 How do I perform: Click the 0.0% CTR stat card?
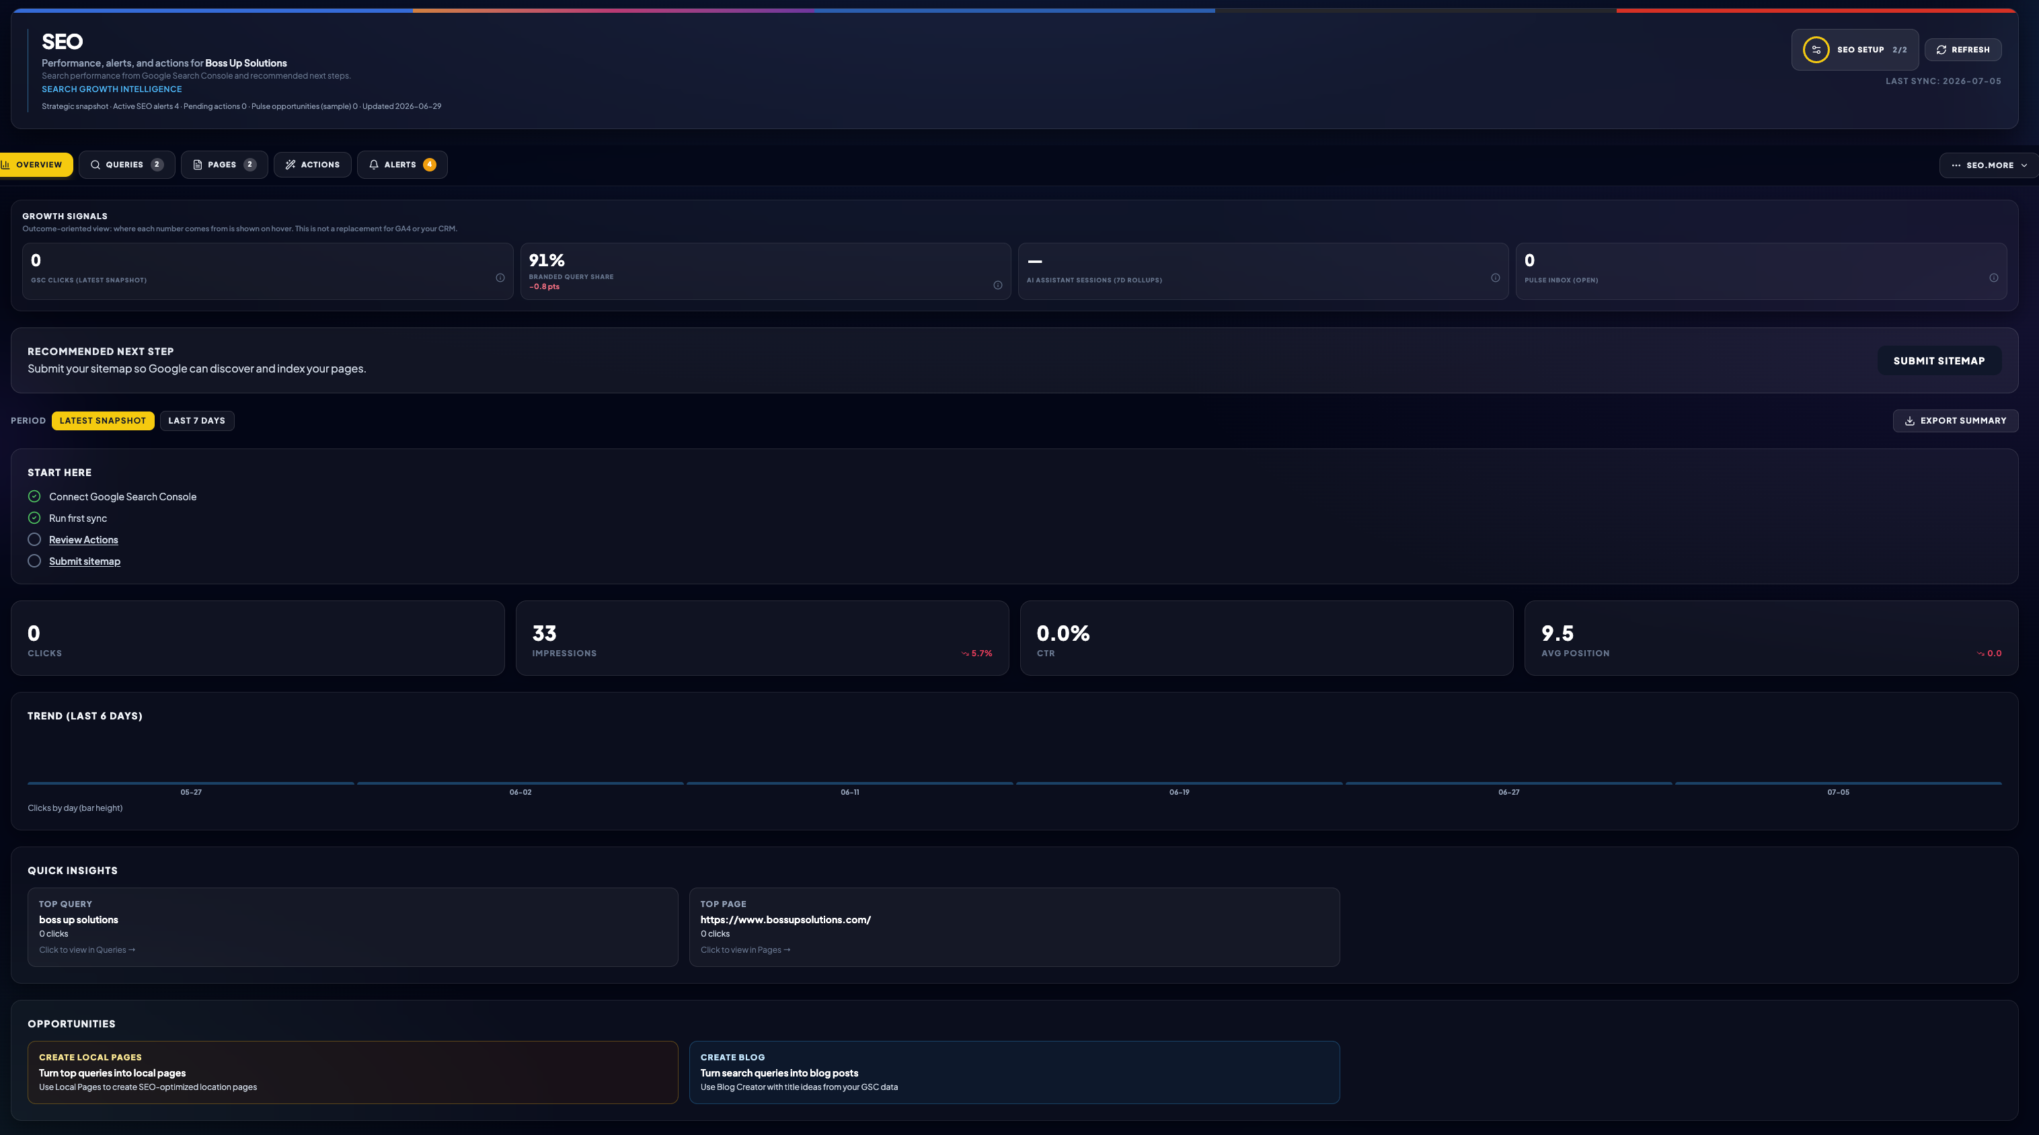coord(1266,638)
